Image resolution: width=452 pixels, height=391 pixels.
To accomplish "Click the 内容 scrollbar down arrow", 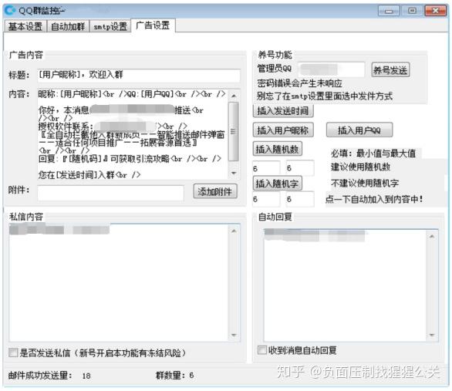I will [234, 173].
